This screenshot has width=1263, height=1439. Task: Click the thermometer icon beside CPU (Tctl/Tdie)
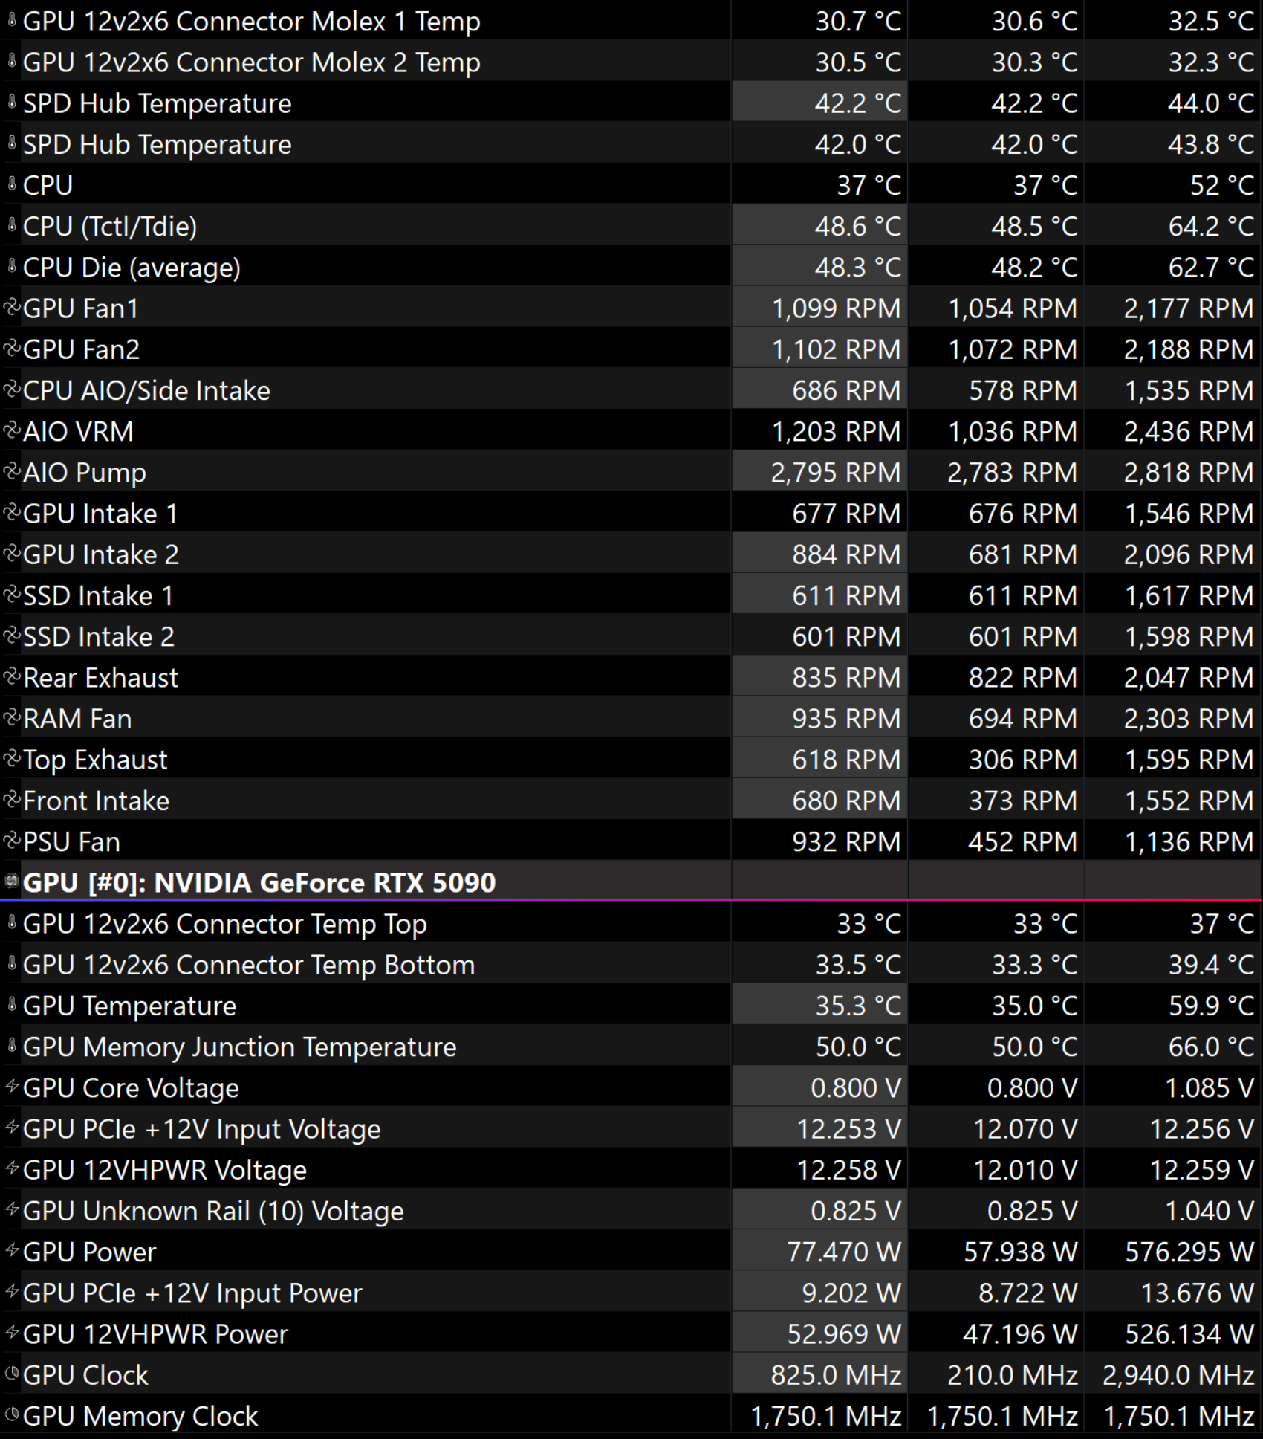point(11,225)
